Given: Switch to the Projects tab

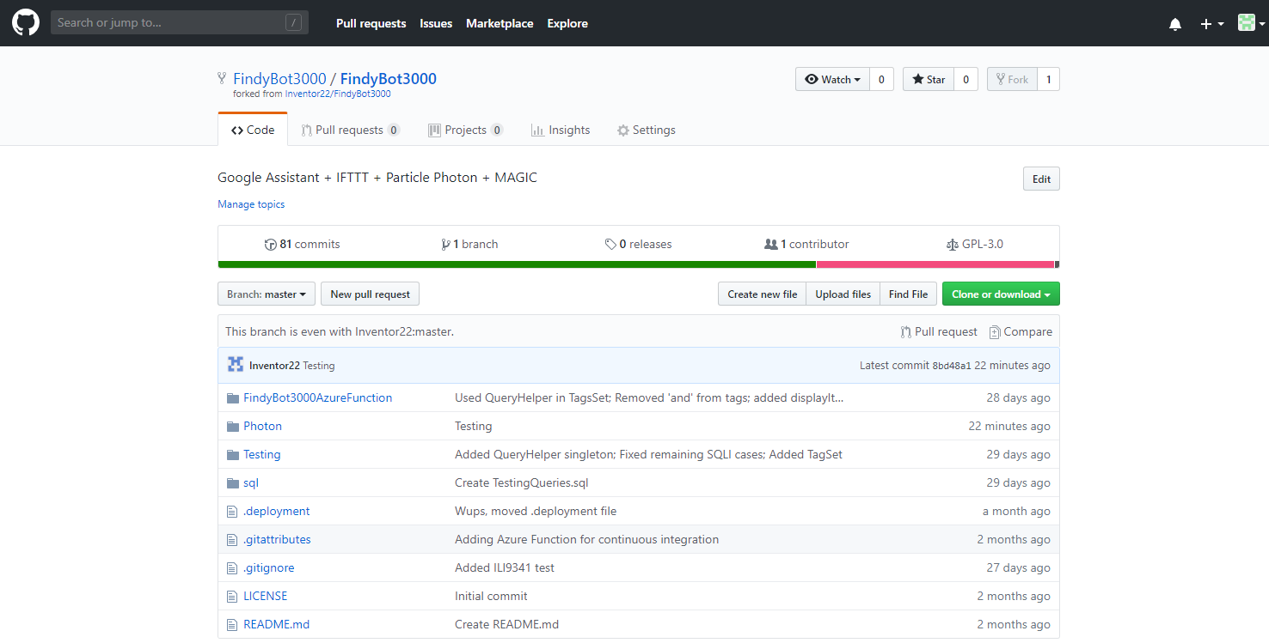Looking at the screenshot, I should tap(465, 130).
